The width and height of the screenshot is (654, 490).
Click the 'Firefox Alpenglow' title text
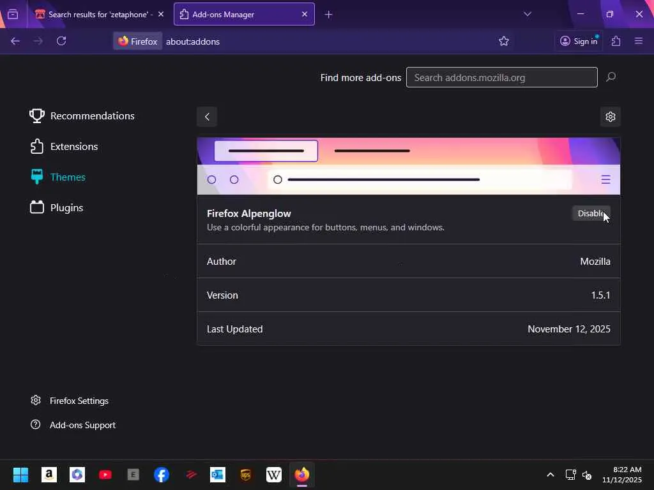click(x=249, y=213)
